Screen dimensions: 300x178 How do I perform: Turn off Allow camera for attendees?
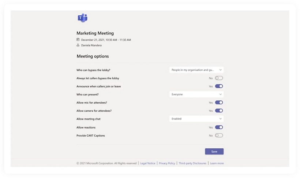(219, 111)
